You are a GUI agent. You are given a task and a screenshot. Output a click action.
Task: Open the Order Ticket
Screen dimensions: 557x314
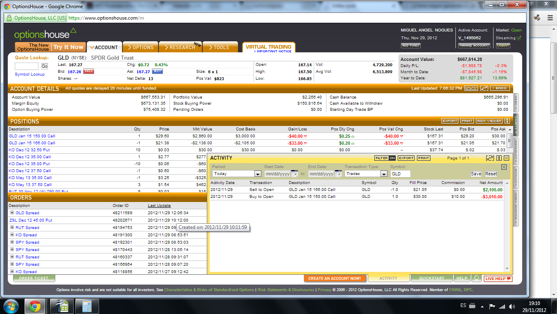click(x=34, y=278)
